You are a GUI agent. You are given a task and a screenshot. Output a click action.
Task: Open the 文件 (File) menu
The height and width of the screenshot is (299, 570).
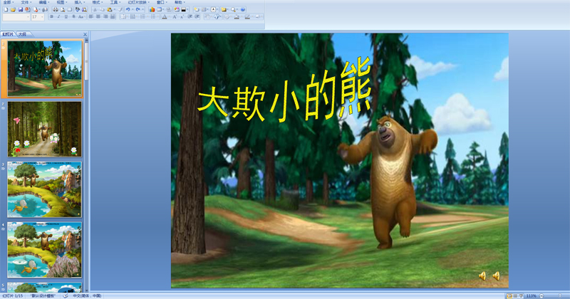point(26,2)
